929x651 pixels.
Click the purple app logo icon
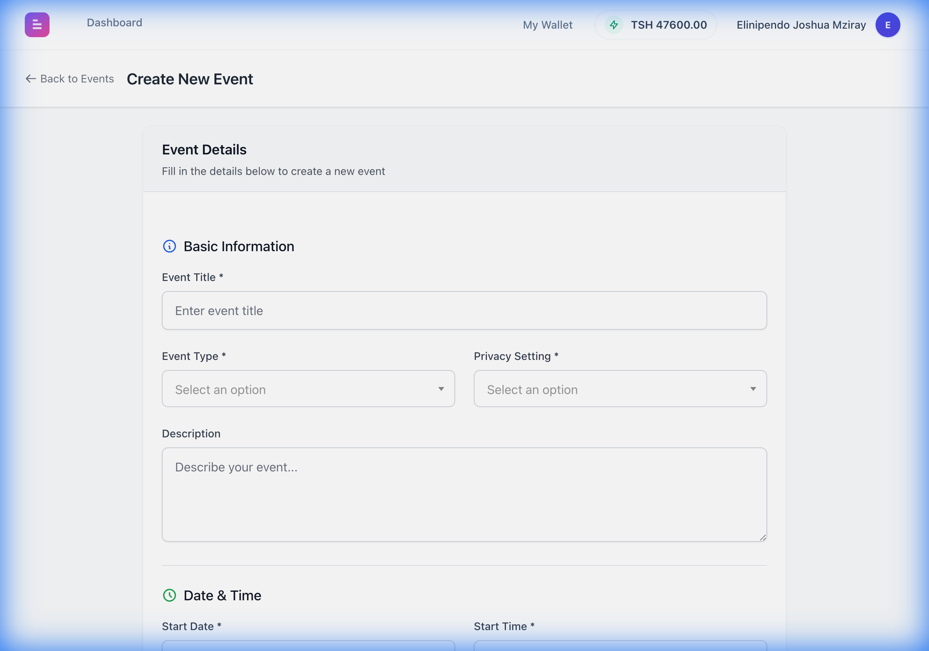[x=37, y=25]
